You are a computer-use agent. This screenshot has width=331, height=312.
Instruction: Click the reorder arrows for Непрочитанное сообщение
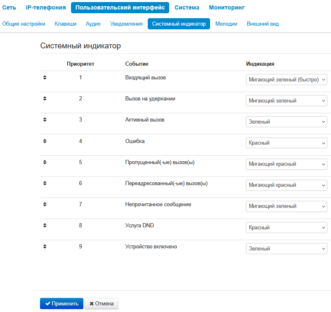coord(45,204)
